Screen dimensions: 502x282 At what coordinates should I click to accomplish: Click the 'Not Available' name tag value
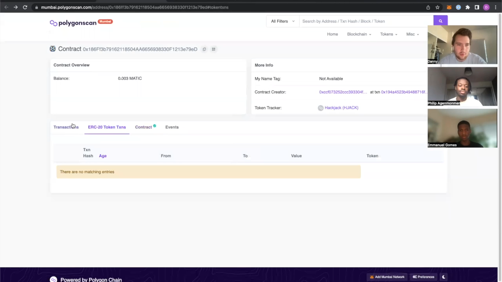[x=331, y=79]
